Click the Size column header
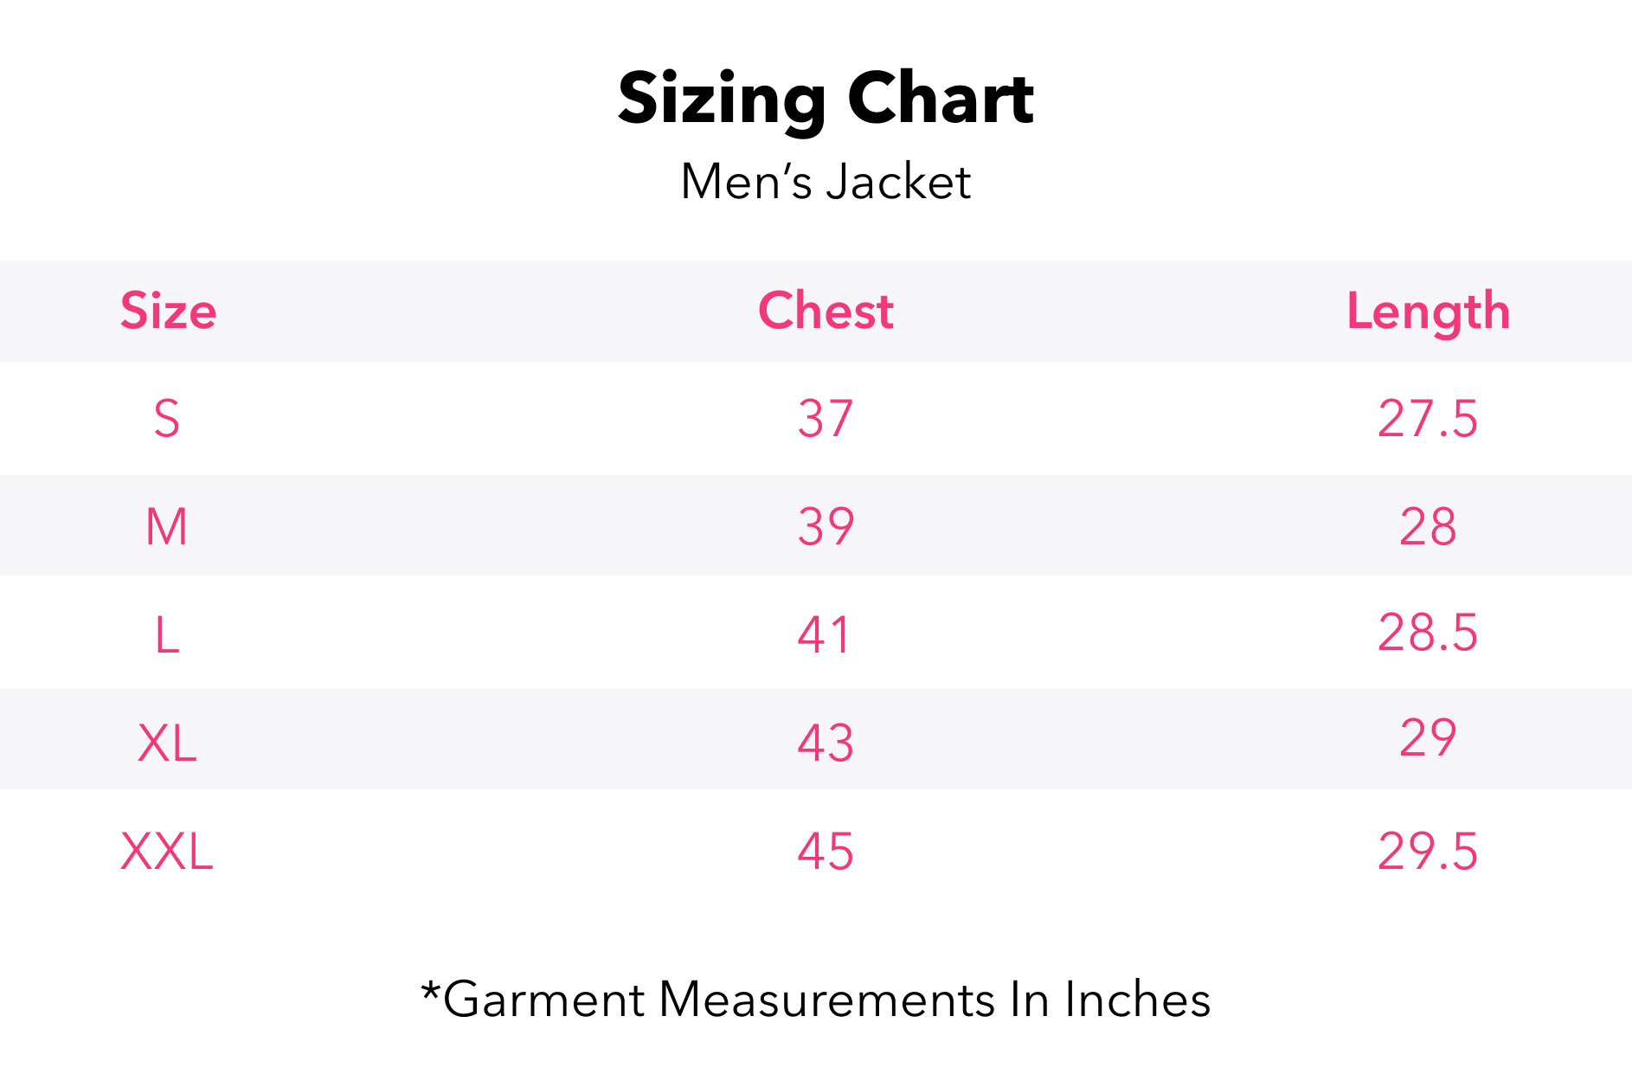 click(x=168, y=312)
